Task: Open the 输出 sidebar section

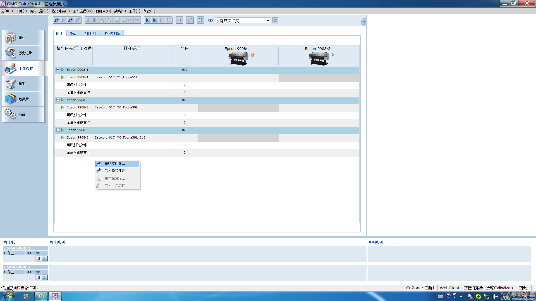Action: [23, 84]
